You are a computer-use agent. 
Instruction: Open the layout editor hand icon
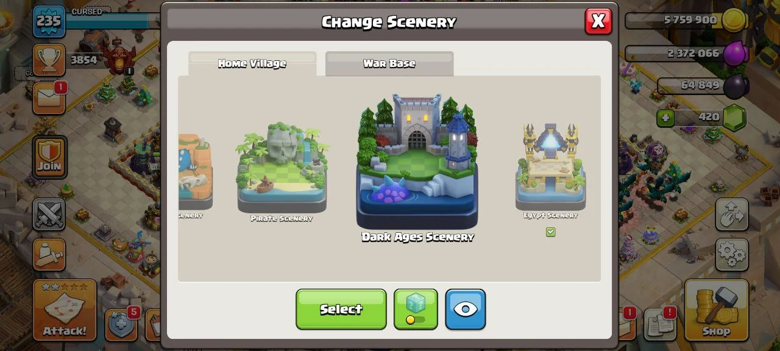[732, 214]
